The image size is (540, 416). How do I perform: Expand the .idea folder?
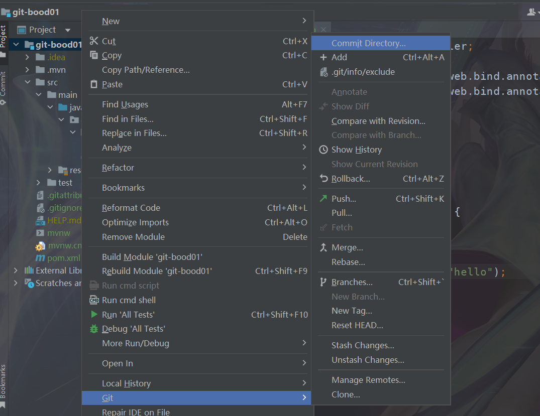coord(27,57)
